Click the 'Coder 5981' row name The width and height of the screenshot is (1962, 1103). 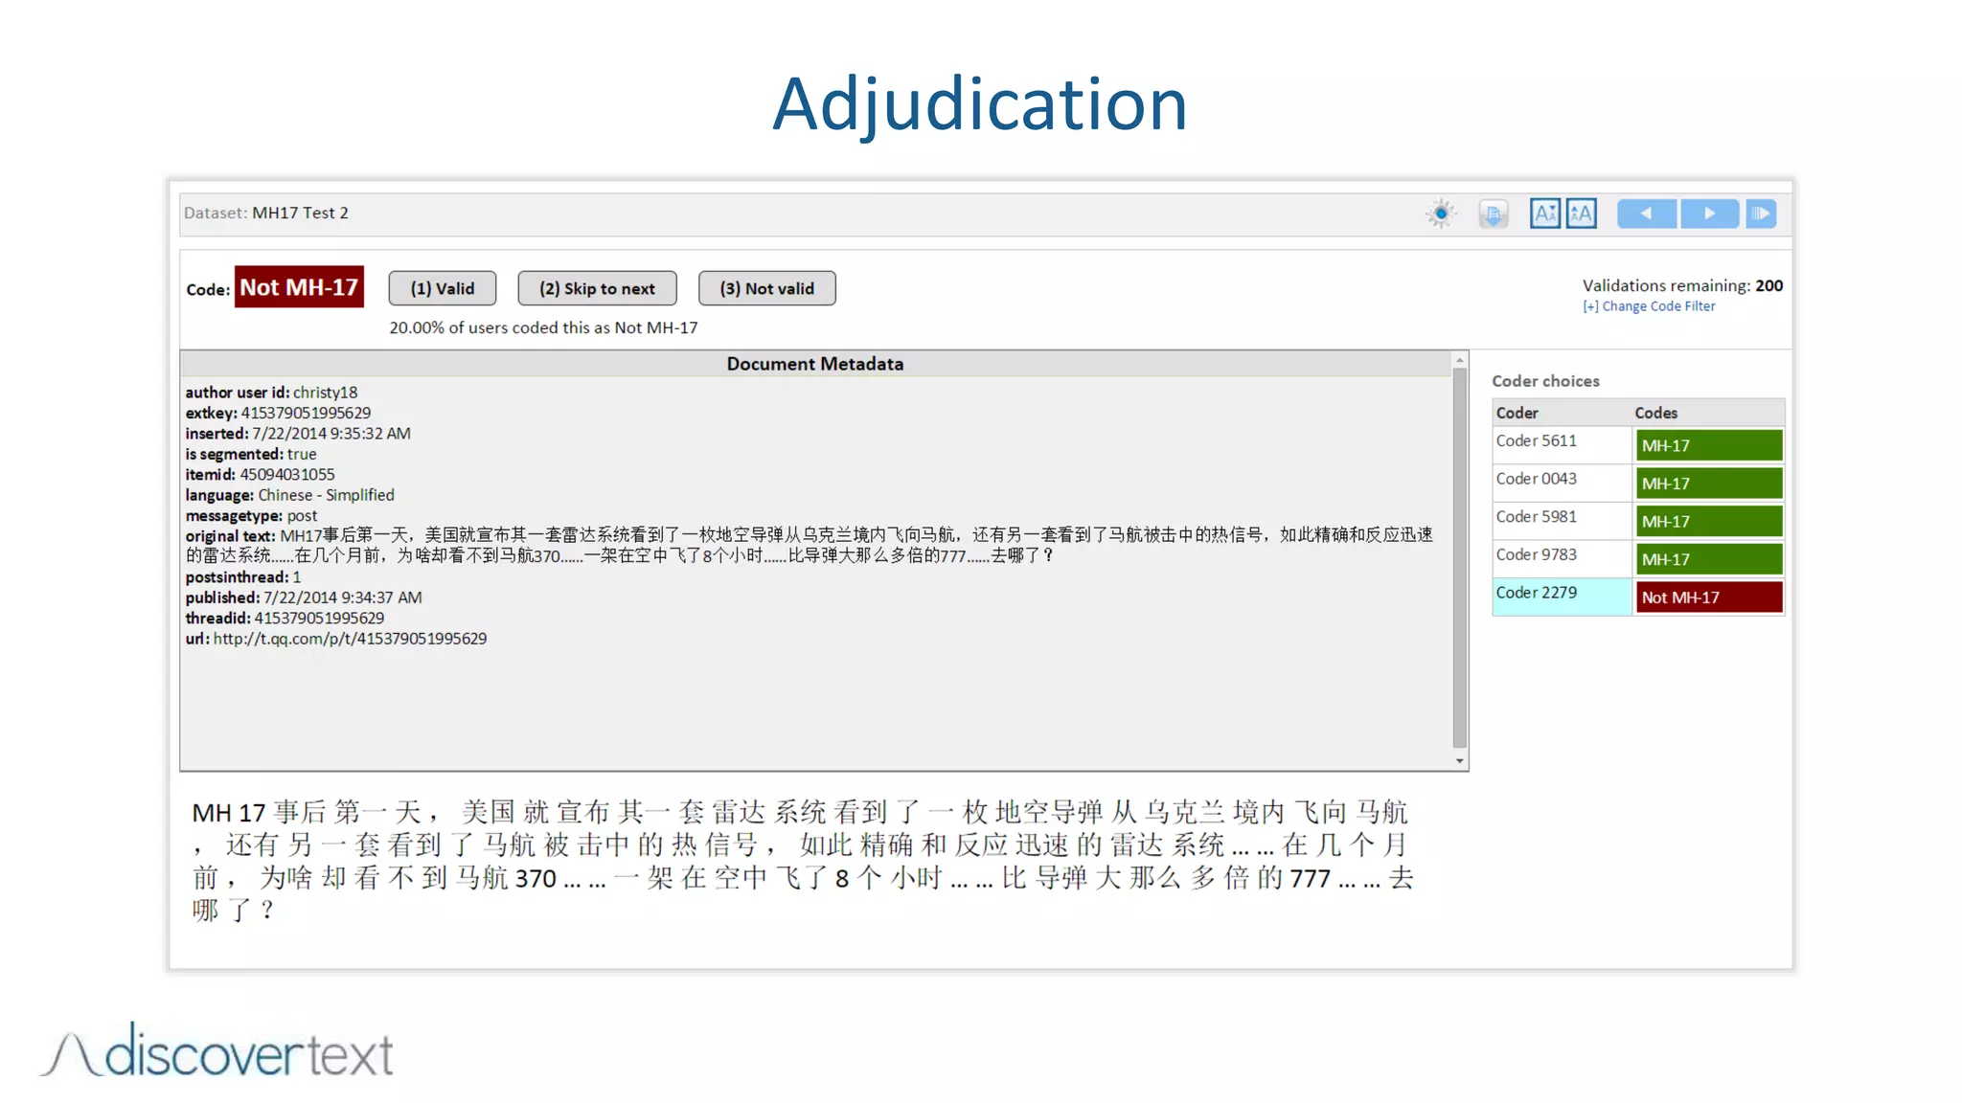pos(1537,517)
